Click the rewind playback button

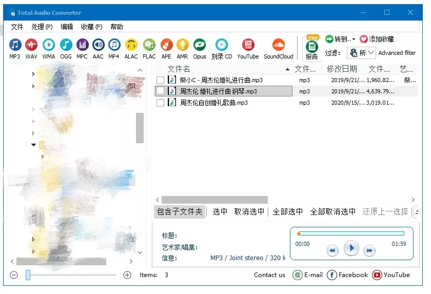point(332,250)
